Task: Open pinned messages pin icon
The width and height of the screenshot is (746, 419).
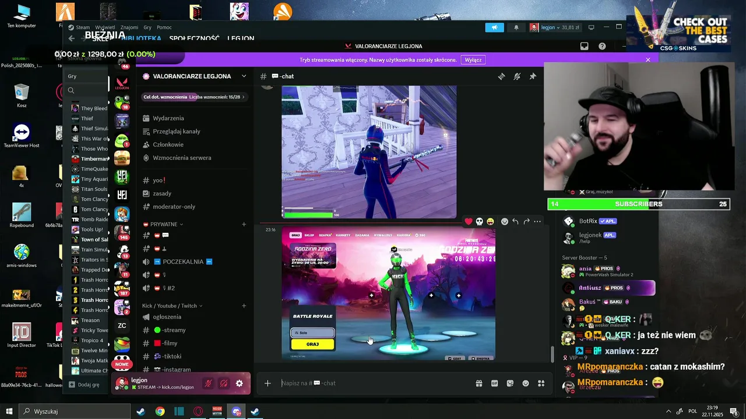Action: click(x=533, y=76)
